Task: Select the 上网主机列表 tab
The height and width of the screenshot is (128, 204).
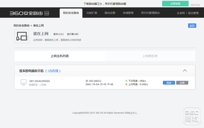Action: click(60, 56)
